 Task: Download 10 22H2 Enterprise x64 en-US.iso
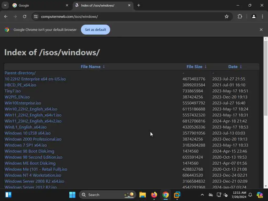point(35,79)
